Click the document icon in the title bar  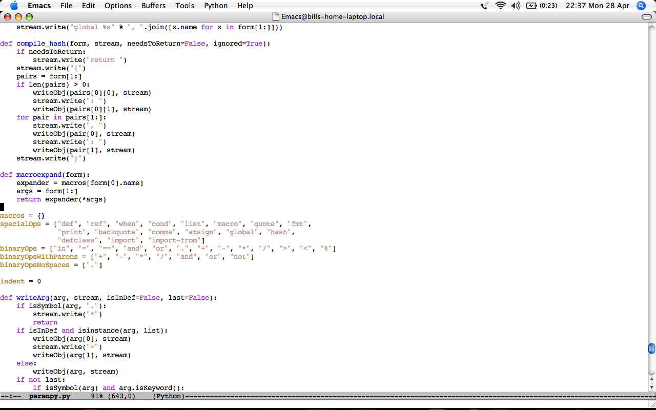pyautogui.click(x=276, y=17)
